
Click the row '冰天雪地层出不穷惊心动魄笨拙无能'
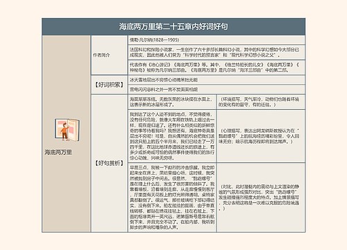pos(217,80)
